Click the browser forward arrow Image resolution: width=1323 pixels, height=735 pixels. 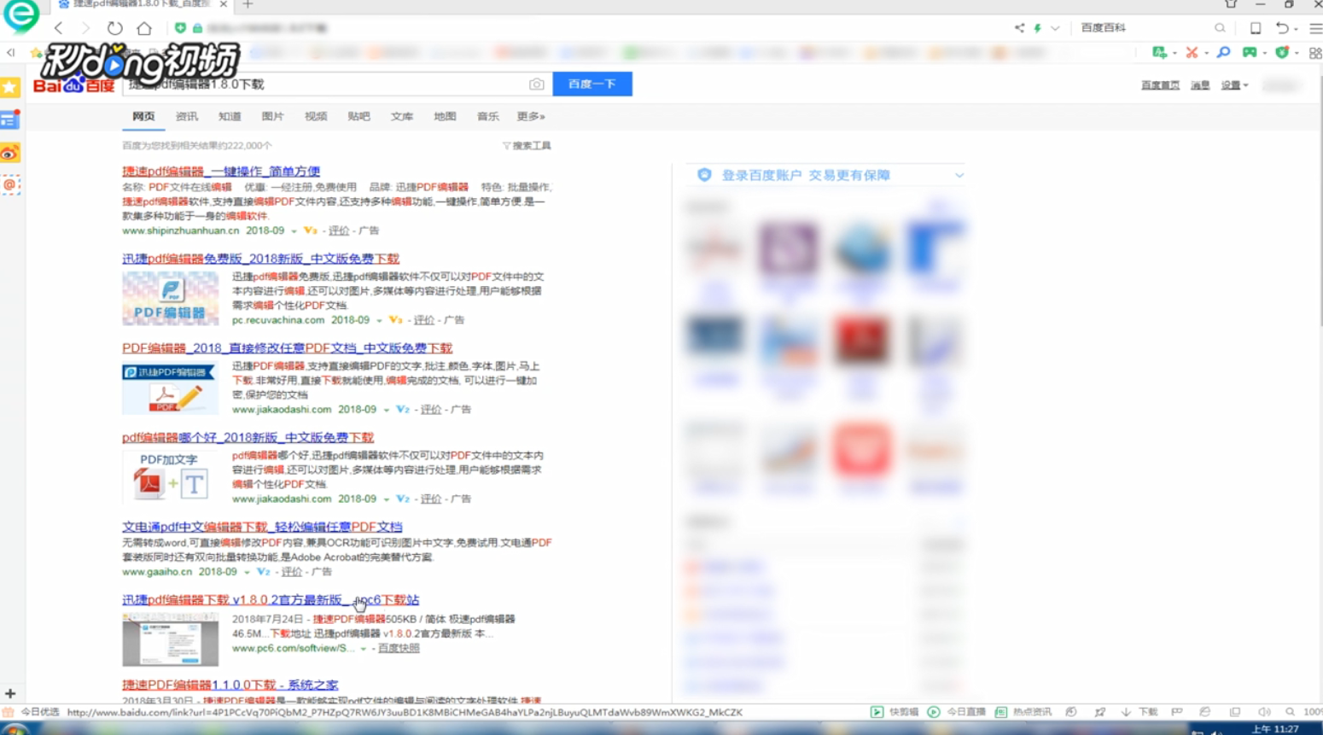(85, 28)
